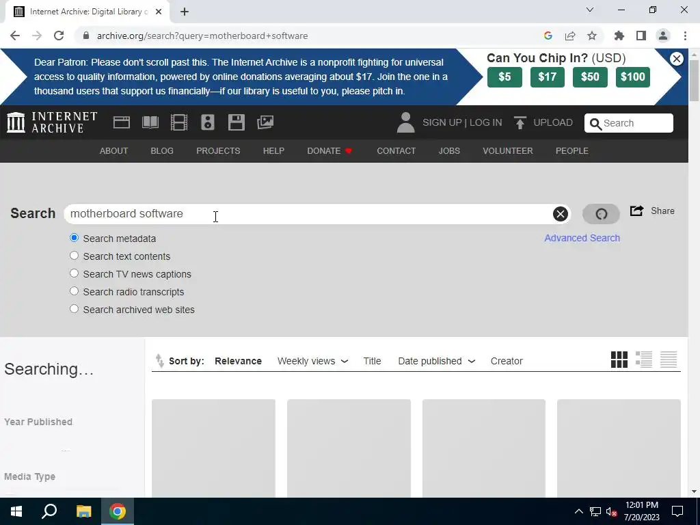Switch to compact list view
700x525 pixels.
[669, 360]
